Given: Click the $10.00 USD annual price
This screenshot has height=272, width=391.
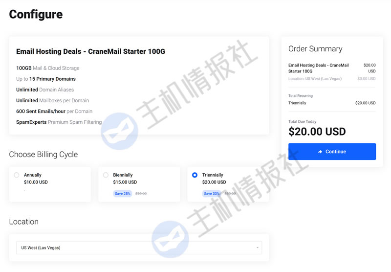Looking at the screenshot, I should [36, 182].
